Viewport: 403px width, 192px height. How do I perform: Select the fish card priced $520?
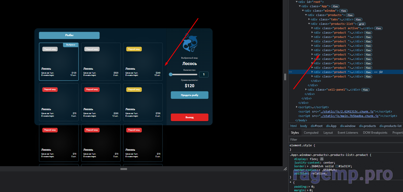(101, 62)
